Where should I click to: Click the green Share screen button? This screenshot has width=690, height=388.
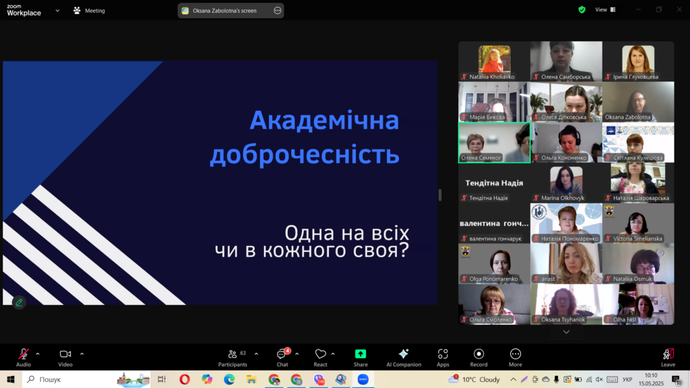coord(360,357)
